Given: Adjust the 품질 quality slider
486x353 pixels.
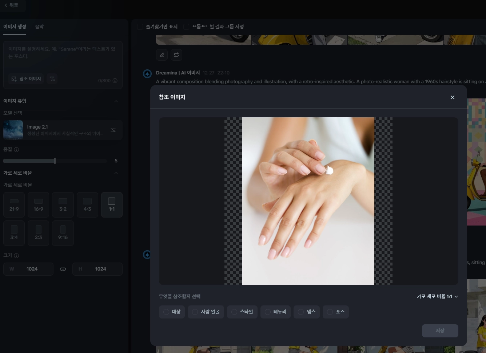Looking at the screenshot, I should [x=55, y=161].
